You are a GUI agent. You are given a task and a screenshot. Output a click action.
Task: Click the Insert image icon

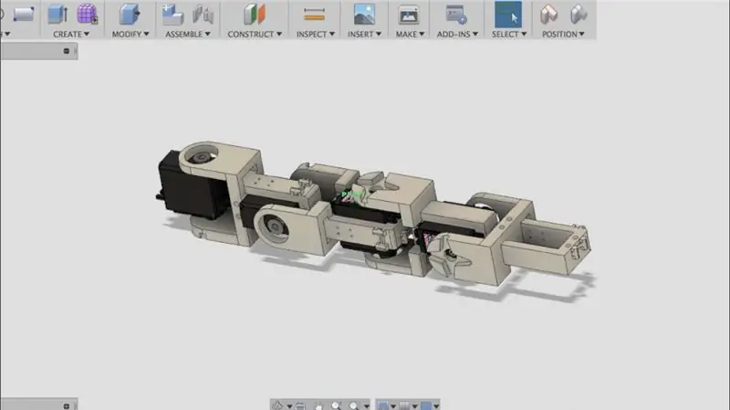tap(364, 15)
